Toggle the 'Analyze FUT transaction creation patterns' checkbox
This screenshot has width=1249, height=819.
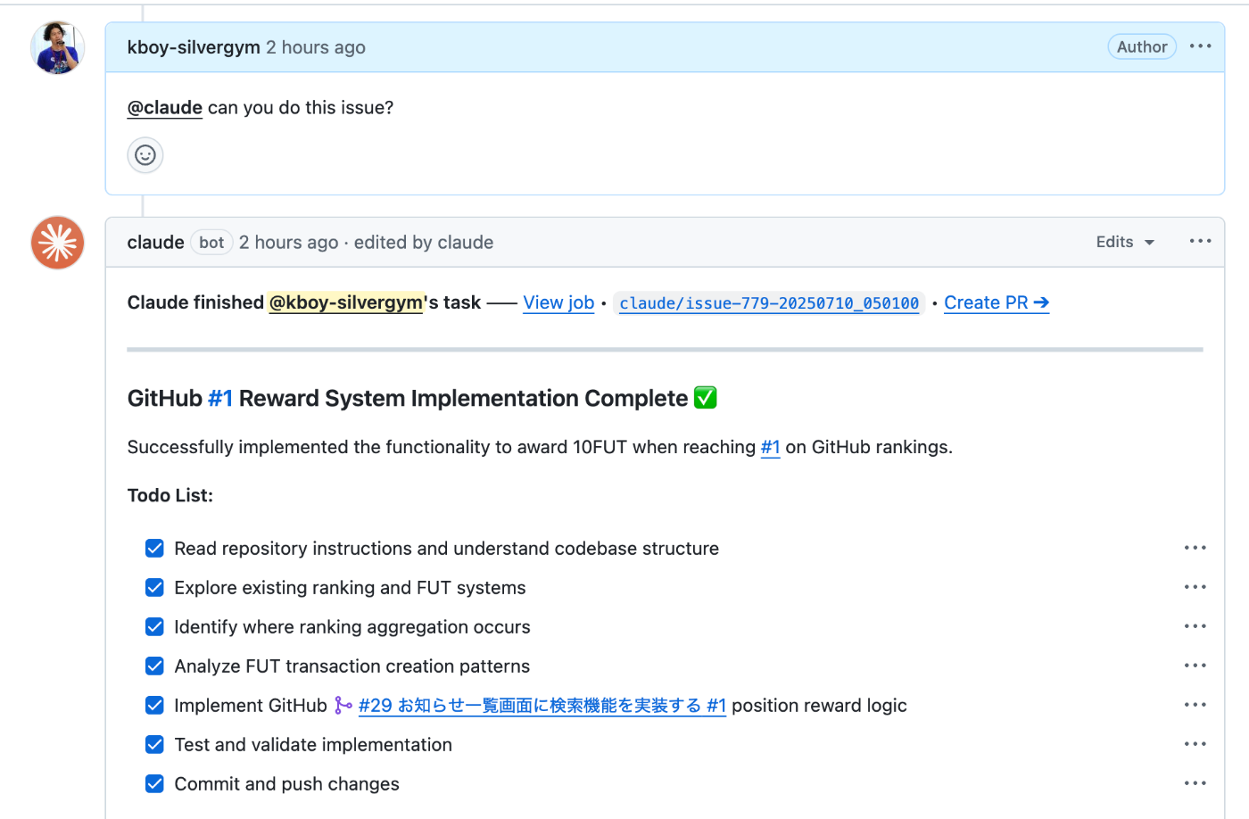click(x=154, y=666)
